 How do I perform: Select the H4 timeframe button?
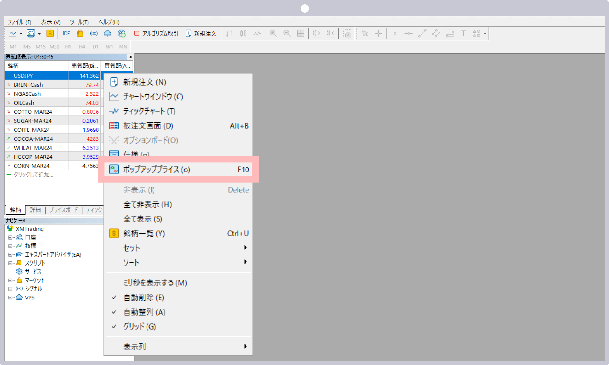pos(82,47)
